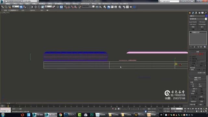Activate the Select and Rotate tool
Viewport: 208px width, 117px height.
pos(39,7)
